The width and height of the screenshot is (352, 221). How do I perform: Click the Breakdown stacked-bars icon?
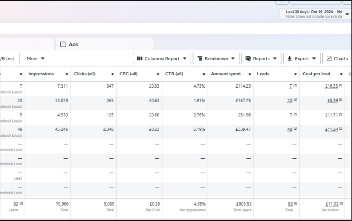199,59
